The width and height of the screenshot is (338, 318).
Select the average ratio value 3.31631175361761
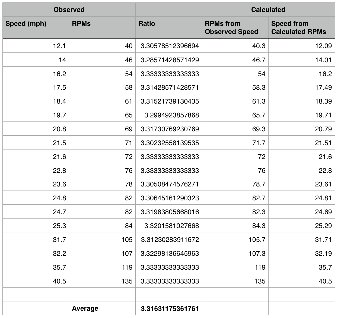pyautogui.click(x=170, y=308)
